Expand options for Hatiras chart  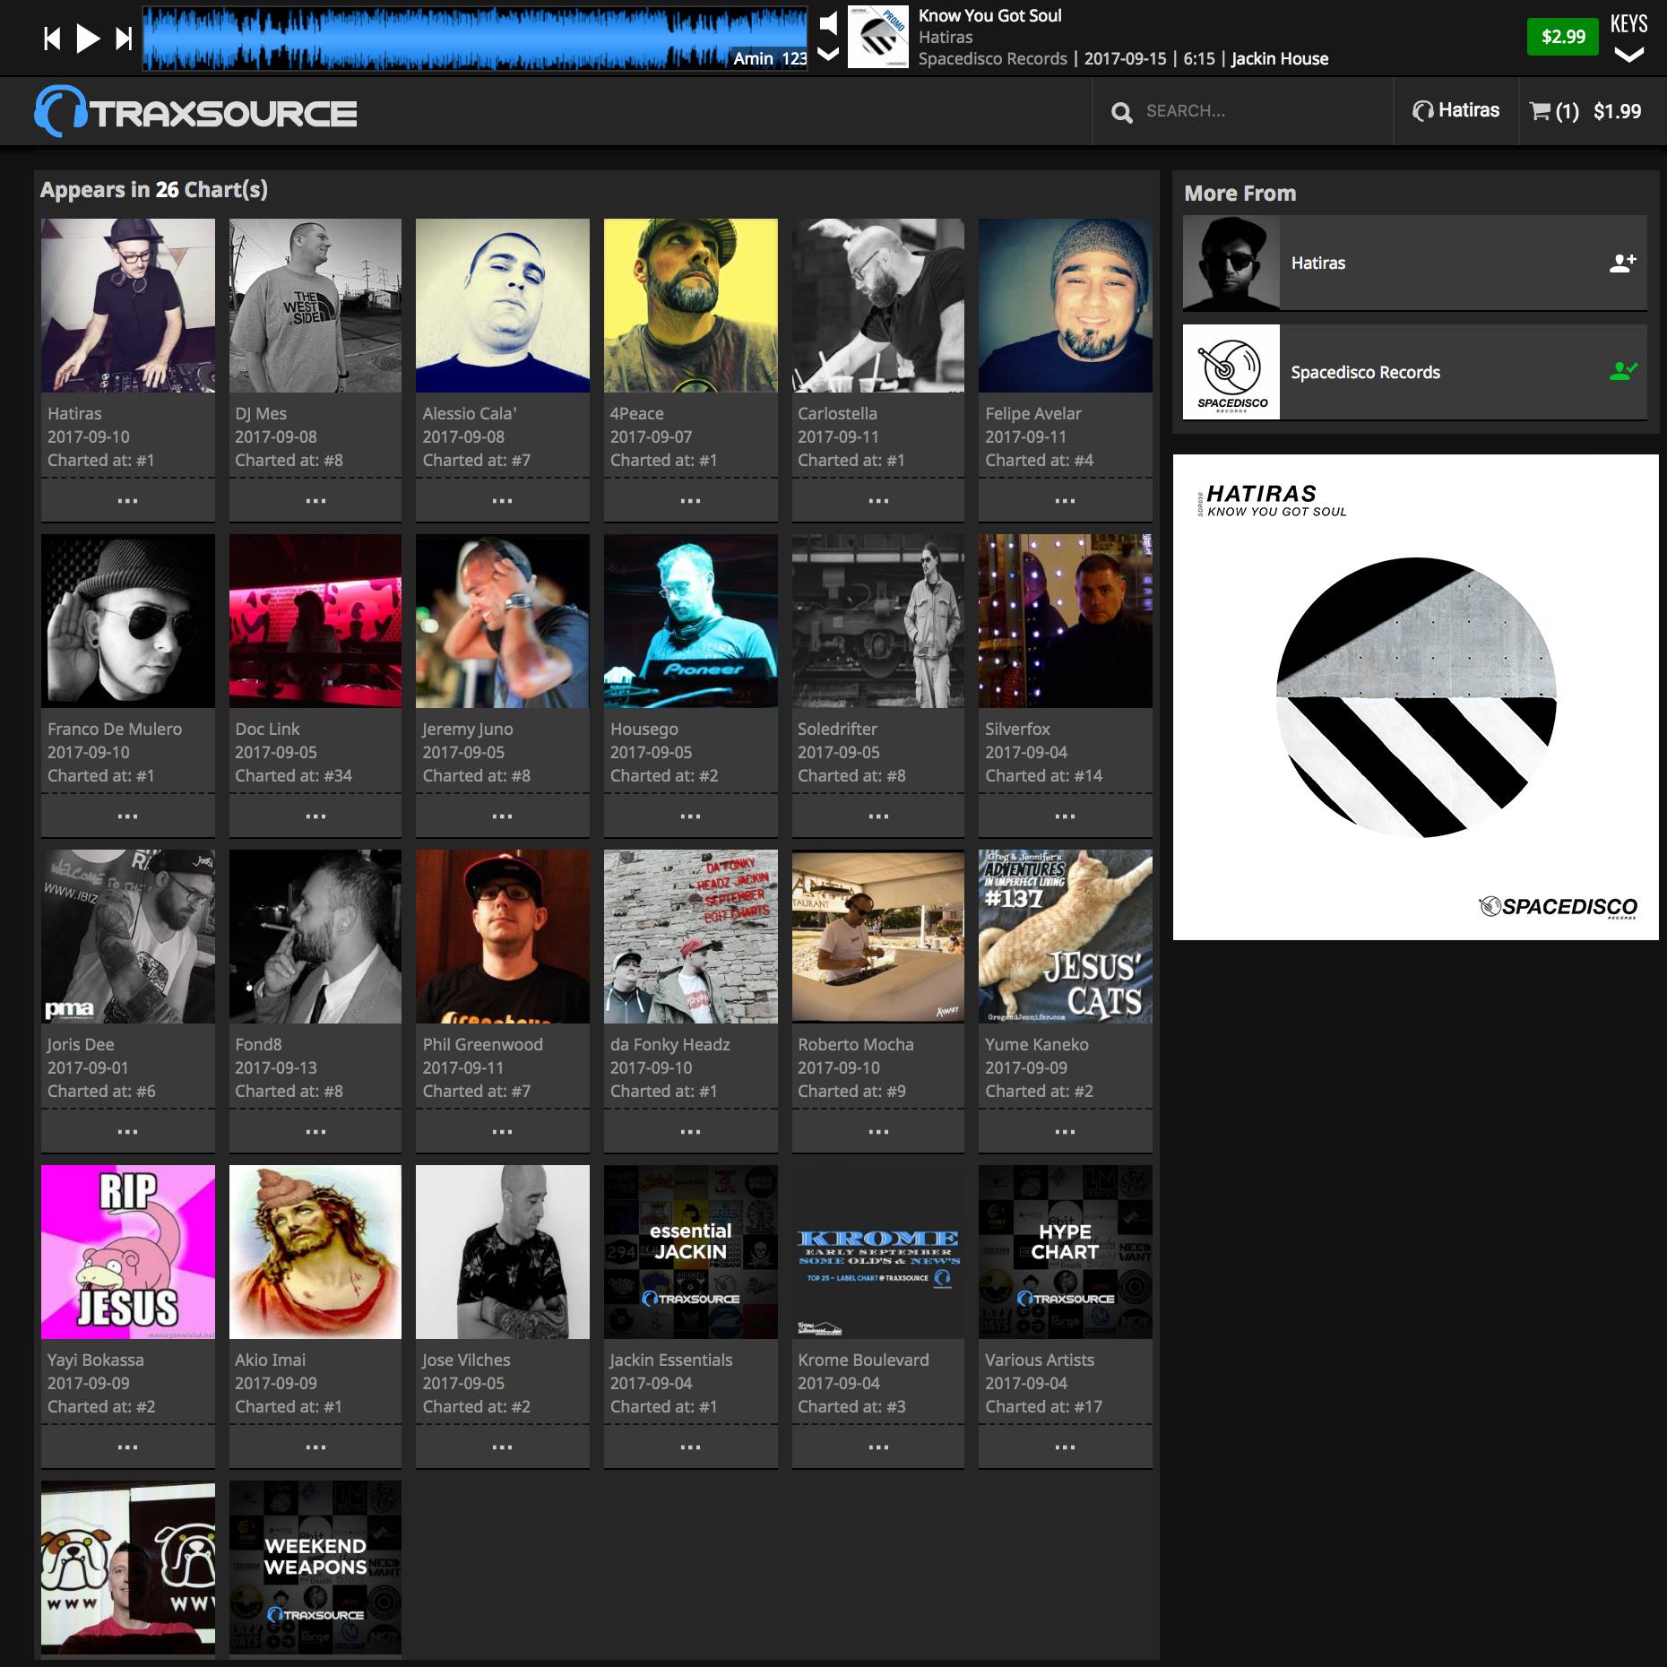click(x=128, y=500)
